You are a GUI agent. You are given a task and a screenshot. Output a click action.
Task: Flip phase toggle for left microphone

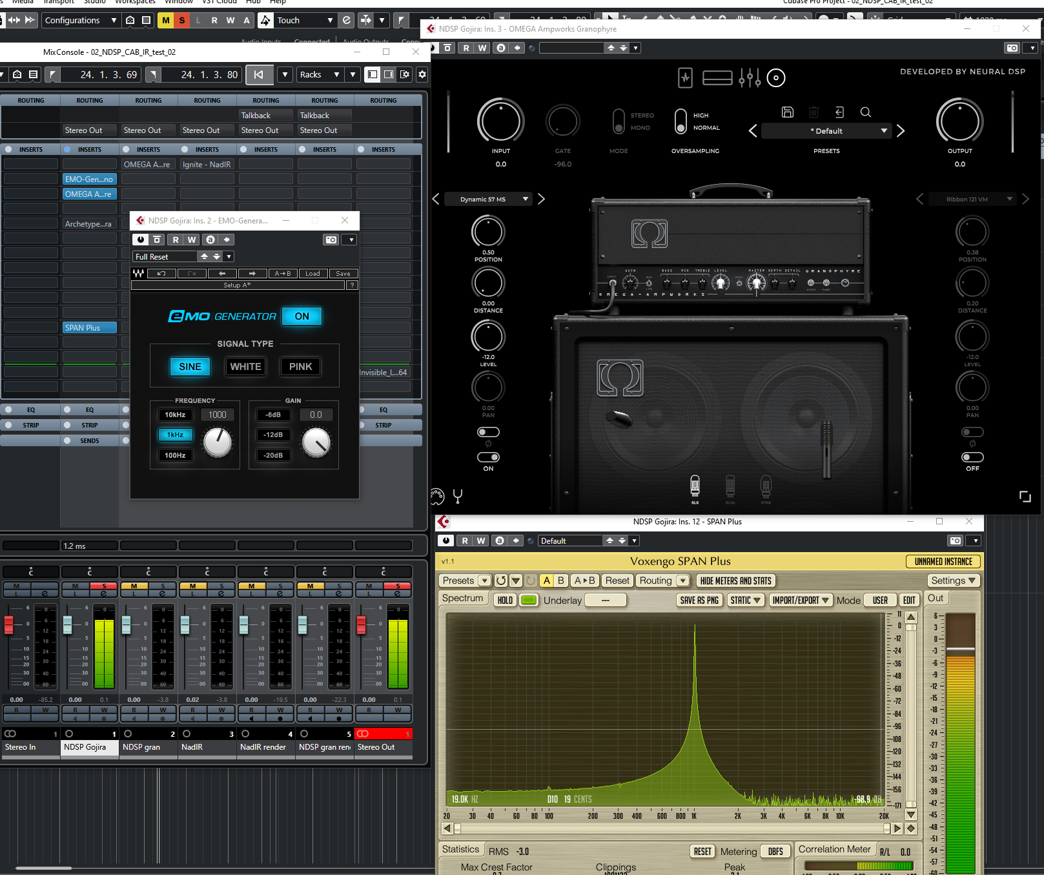pos(488,432)
